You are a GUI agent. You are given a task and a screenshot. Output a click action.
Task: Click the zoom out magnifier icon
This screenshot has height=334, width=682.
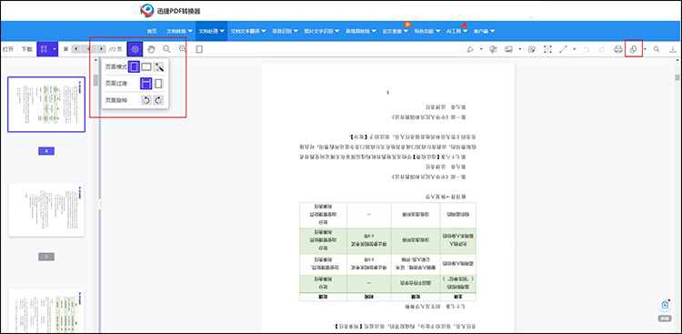coord(166,49)
